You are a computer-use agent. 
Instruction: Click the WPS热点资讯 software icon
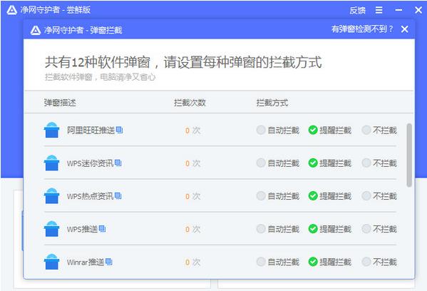(x=51, y=196)
